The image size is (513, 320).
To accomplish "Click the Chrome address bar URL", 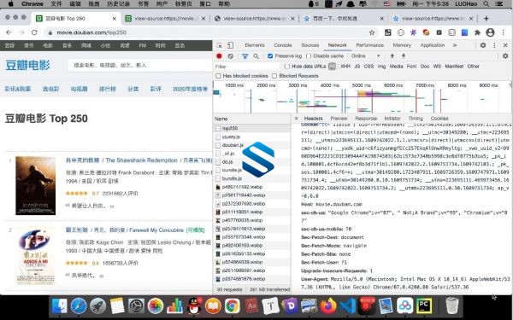I will [91, 32].
